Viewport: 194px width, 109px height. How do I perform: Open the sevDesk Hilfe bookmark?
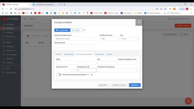click(x=96, y=13)
